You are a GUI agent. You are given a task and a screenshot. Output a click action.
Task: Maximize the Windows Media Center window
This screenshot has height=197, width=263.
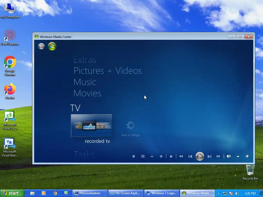click(240, 37)
